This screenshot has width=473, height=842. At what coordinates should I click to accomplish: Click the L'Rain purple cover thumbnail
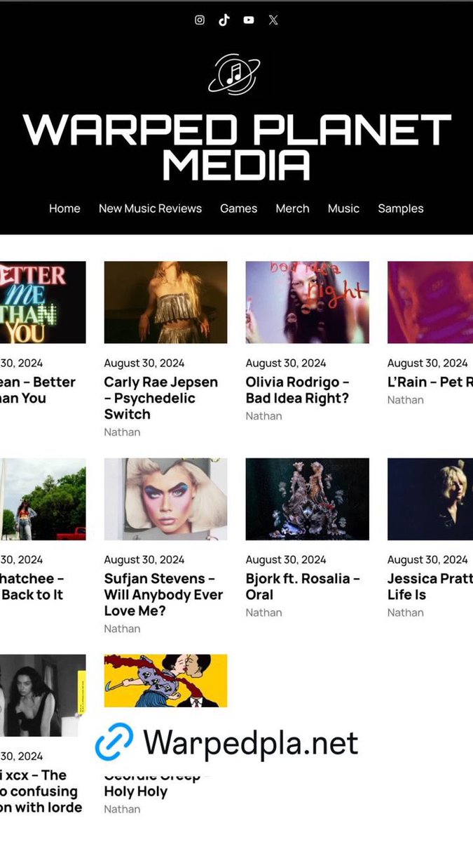[x=430, y=302]
